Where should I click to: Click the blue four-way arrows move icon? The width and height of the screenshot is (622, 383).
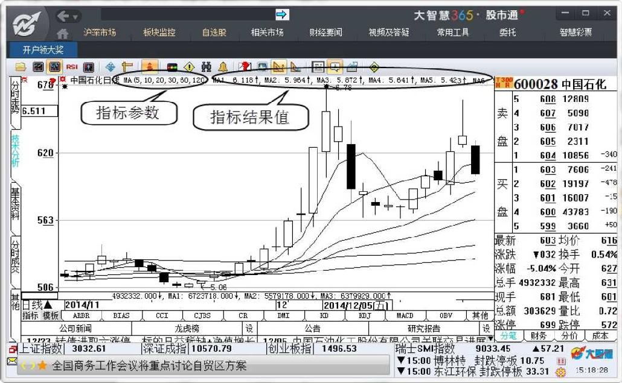coord(111,67)
